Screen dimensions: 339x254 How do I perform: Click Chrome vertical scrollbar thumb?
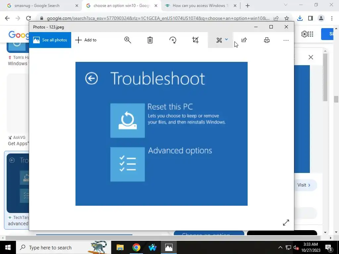[336, 99]
